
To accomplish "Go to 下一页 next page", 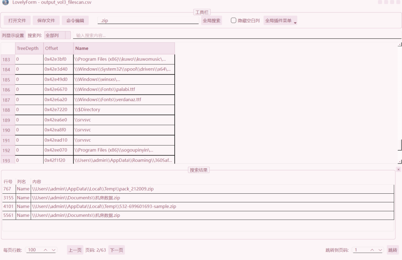I will [x=116, y=250].
